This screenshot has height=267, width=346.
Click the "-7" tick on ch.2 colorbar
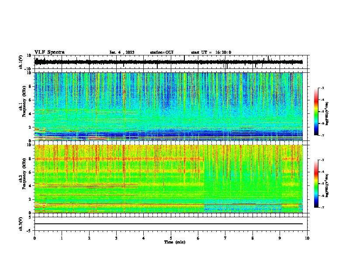[322, 207]
